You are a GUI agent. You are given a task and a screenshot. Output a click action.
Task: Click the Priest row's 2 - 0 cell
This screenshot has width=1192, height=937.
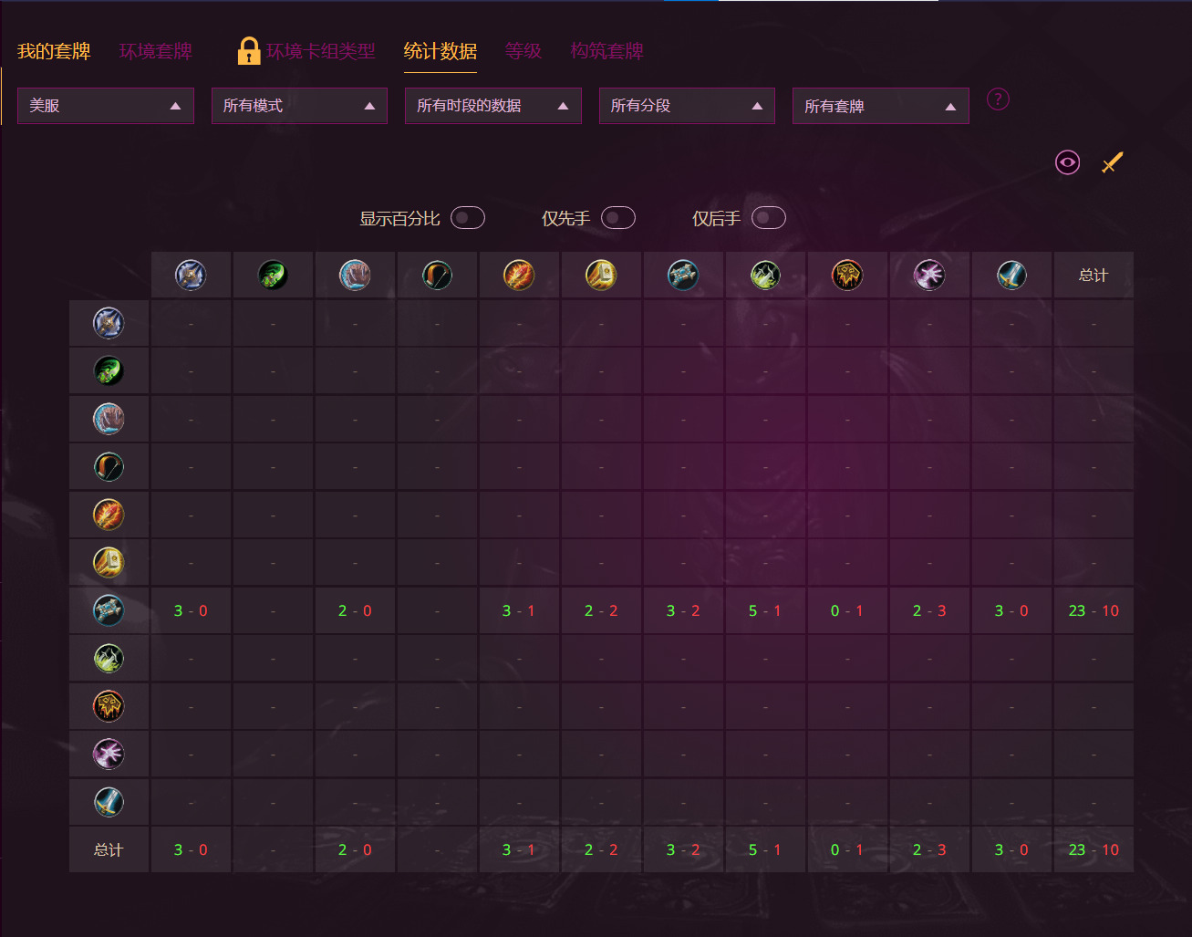pyautogui.click(x=355, y=610)
